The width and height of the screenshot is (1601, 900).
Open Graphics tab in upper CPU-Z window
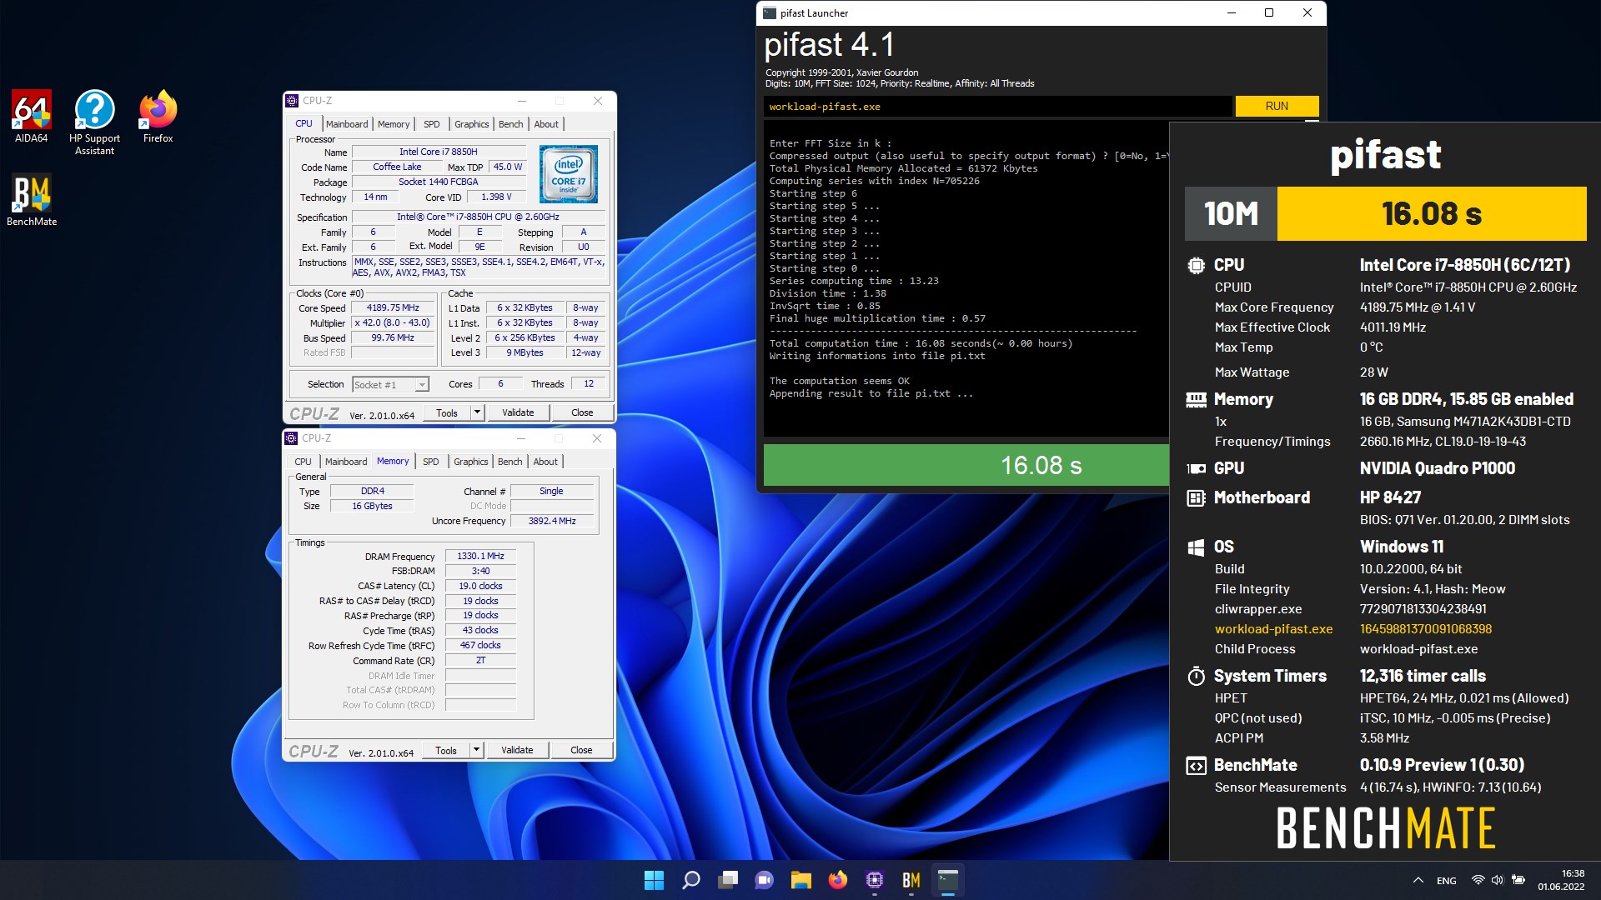[x=471, y=124]
